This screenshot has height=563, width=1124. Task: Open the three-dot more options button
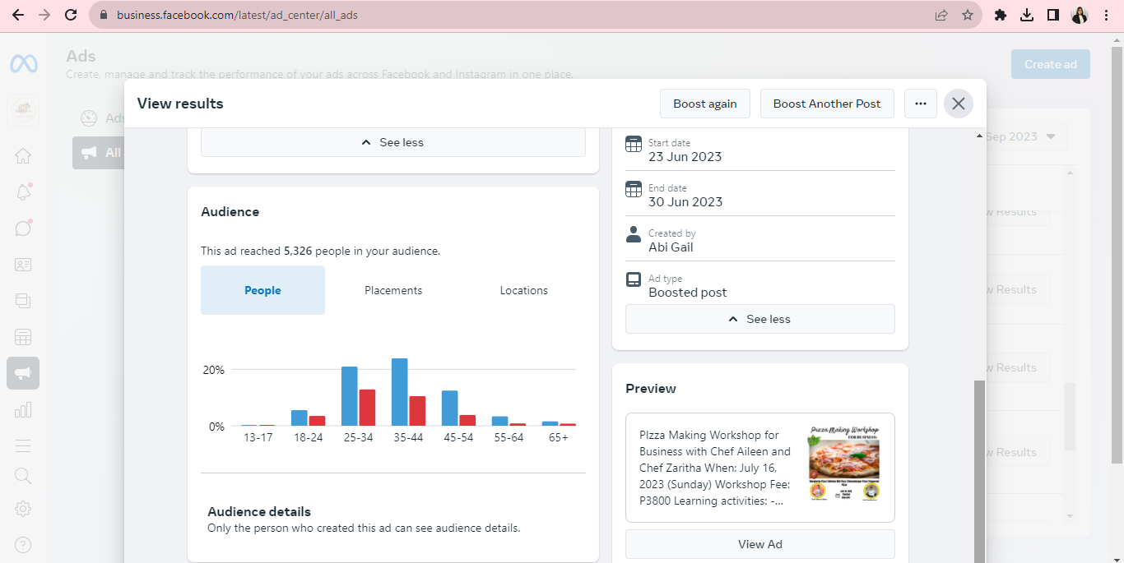click(x=921, y=104)
